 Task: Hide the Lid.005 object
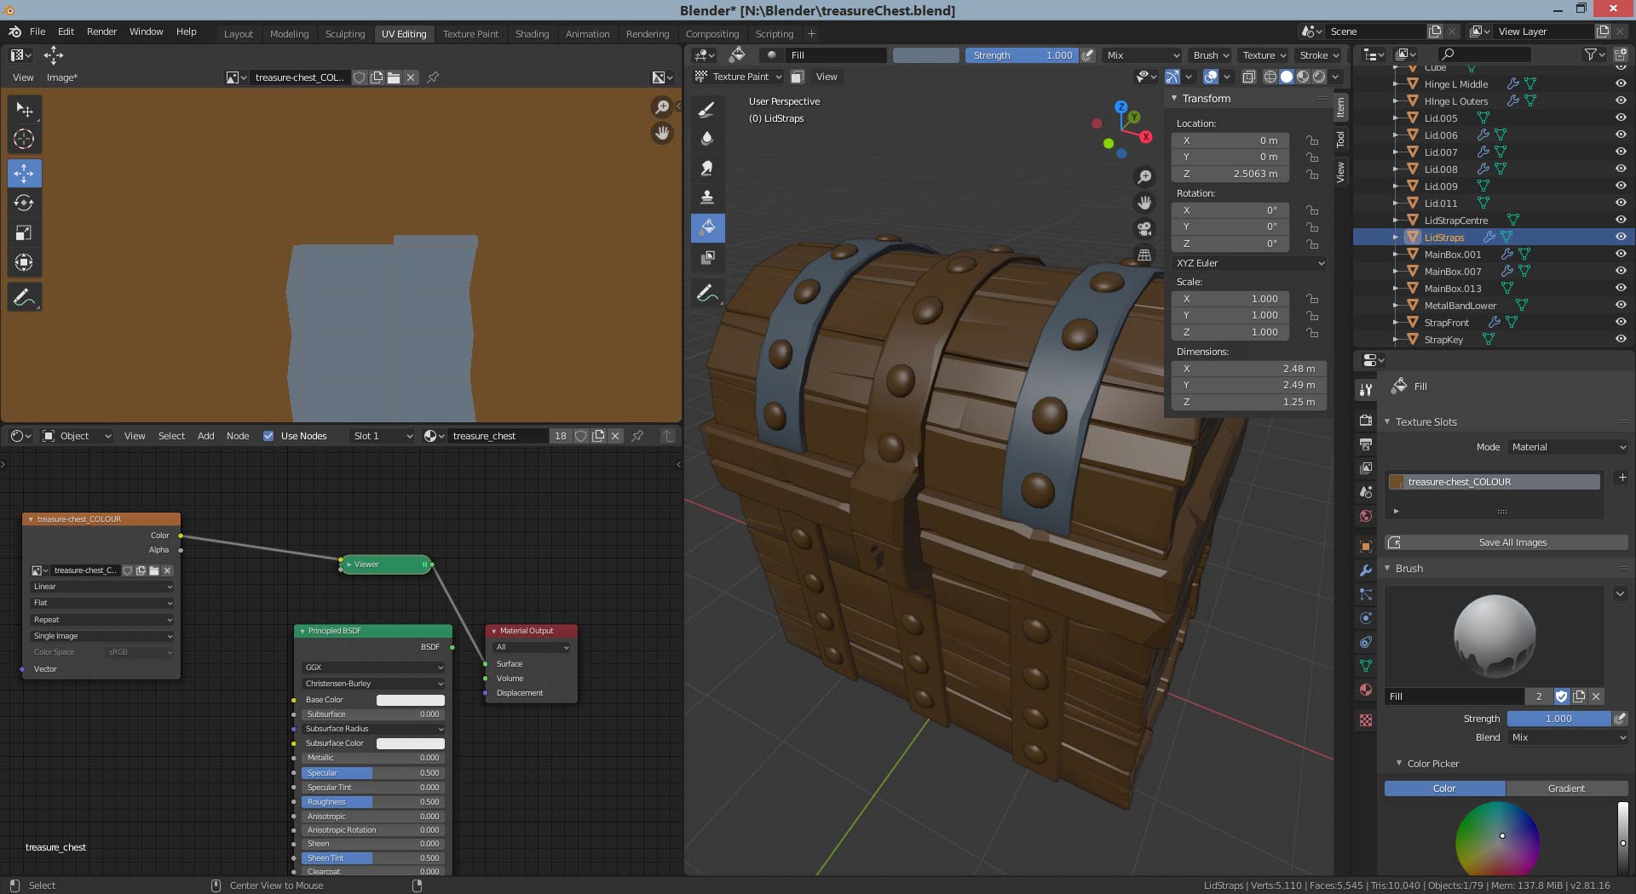(1620, 118)
